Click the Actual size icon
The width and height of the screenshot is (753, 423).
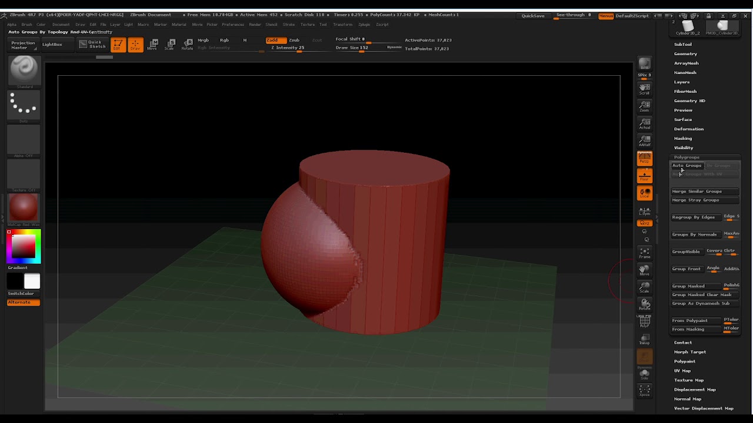pos(645,123)
